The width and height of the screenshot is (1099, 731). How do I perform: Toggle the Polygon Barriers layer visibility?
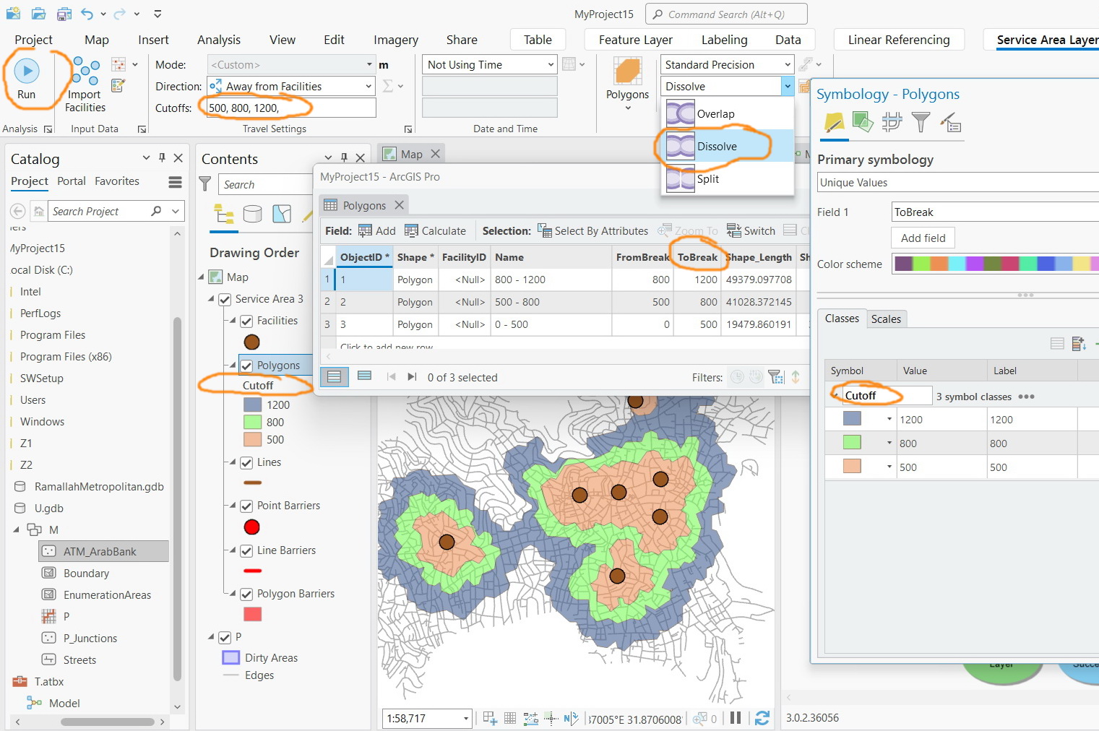tap(248, 594)
